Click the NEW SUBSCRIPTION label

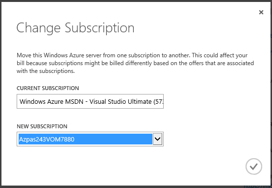pos(42,126)
